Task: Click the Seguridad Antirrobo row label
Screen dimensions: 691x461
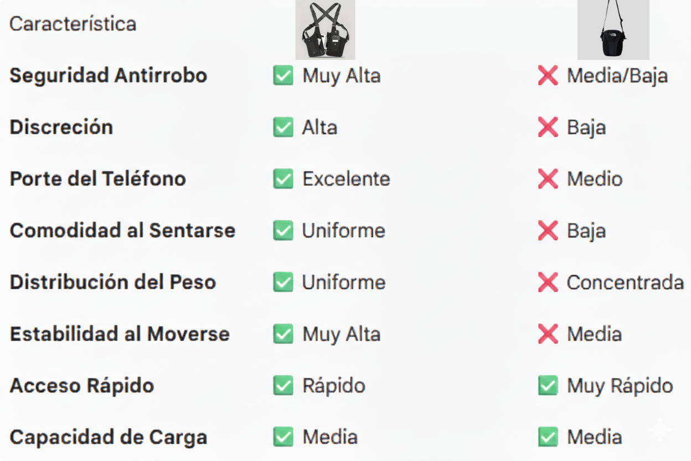Action: coord(109,76)
